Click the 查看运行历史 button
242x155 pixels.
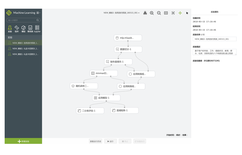[96, 141]
